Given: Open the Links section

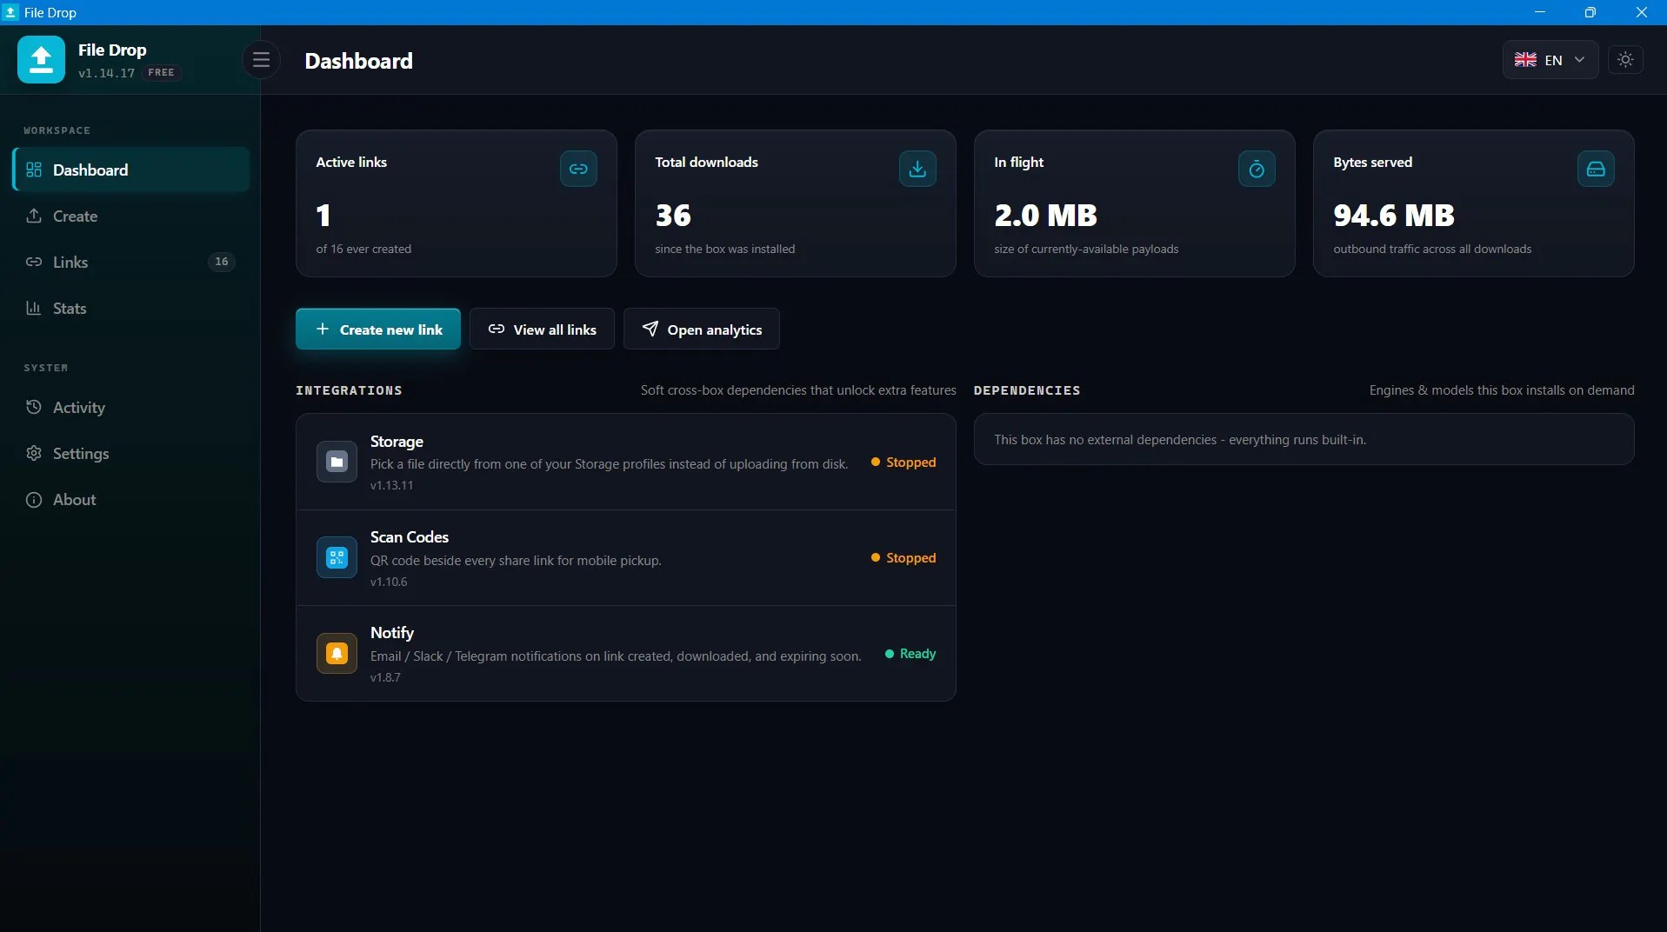Looking at the screenshot, I should click(x=131, y=262).
